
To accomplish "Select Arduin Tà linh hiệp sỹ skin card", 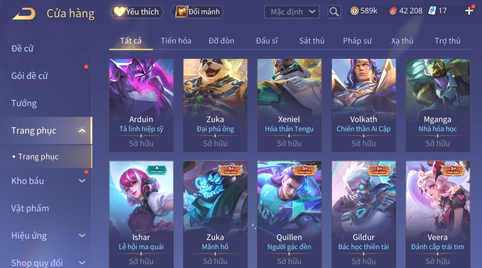I will click(x=141, y=105).
